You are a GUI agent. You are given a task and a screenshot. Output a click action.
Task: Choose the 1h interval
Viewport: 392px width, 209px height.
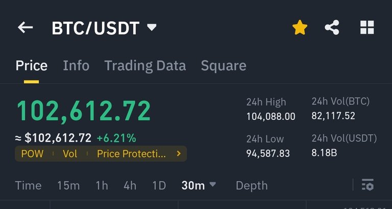click(x=102, y=186)
